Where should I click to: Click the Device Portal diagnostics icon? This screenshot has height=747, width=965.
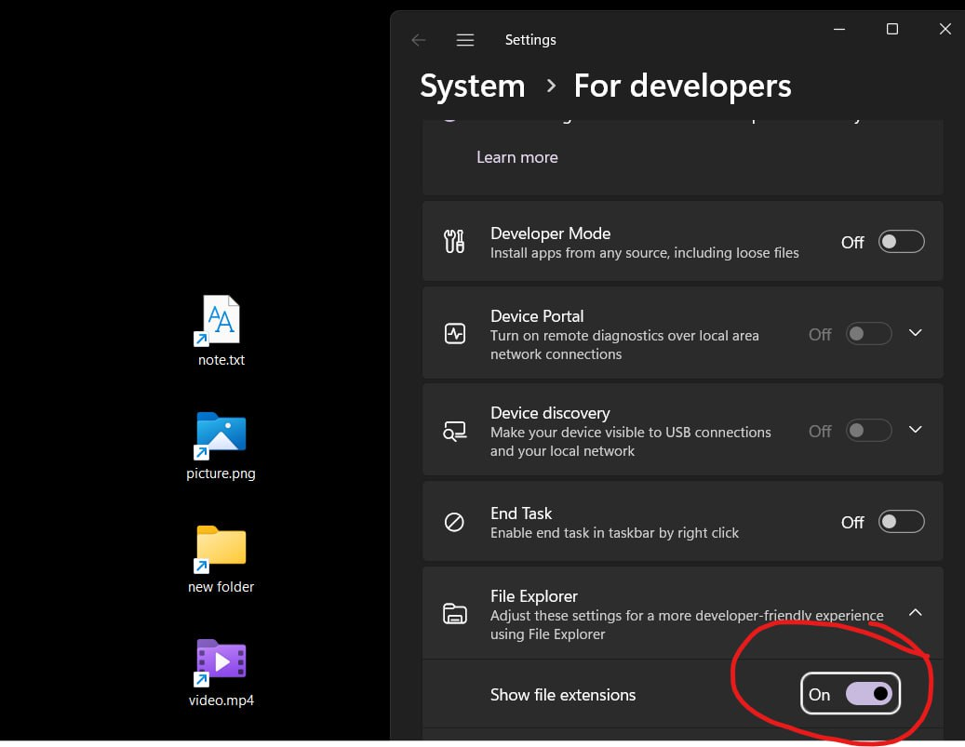coord(455,334)
